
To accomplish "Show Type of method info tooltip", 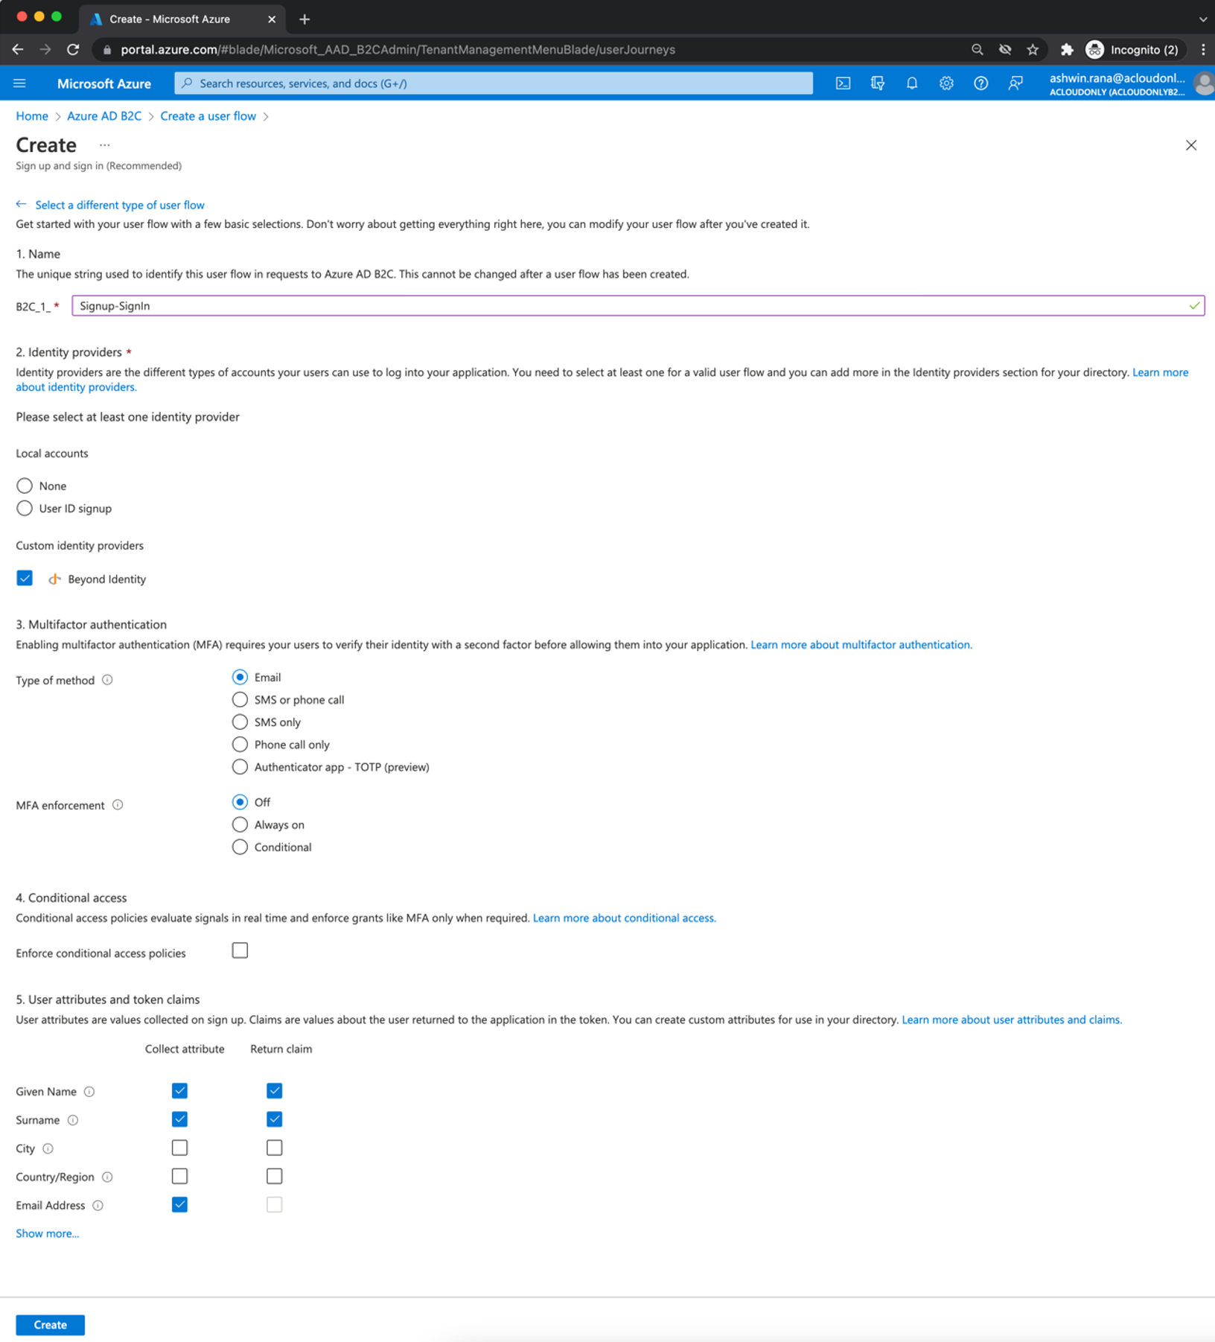I will [108, 679].
